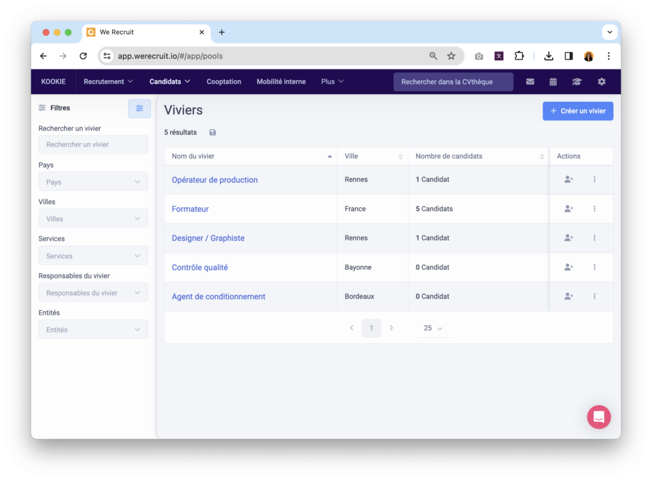
Task: Click Créer un vivier button
Action: [x=578, y=111]
